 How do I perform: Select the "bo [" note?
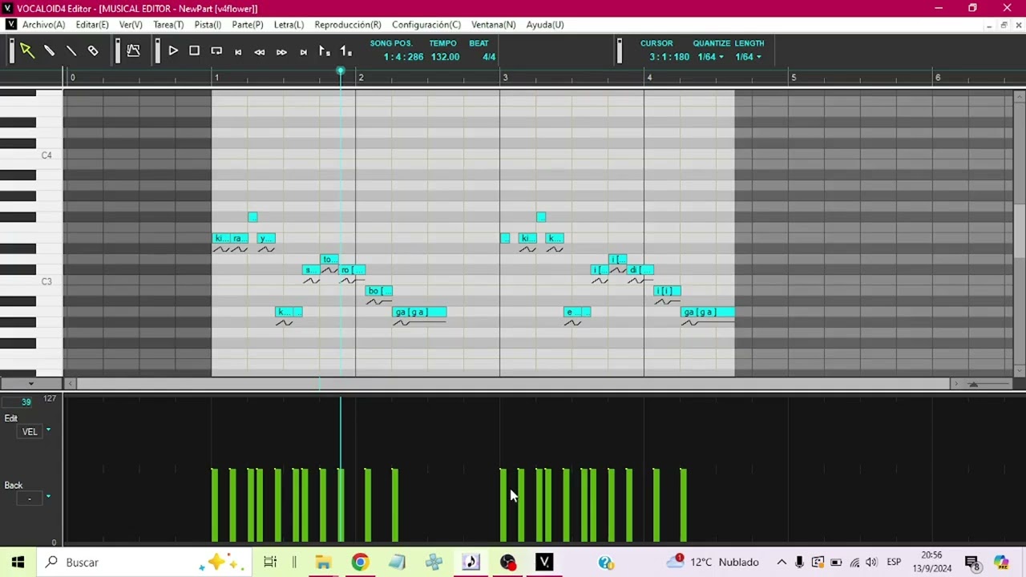tap(378, 291)
